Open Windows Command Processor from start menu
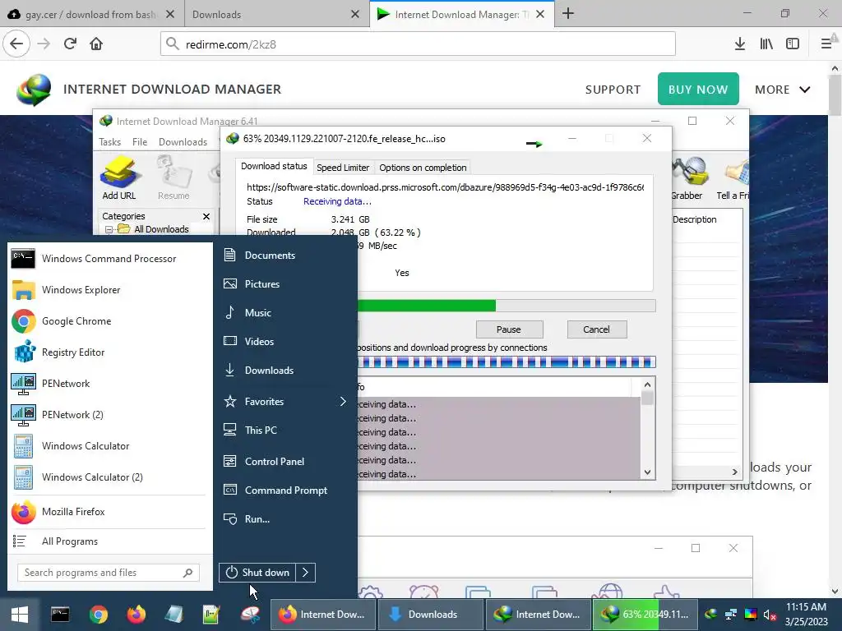The image size is (842, 631). point(108,259)
